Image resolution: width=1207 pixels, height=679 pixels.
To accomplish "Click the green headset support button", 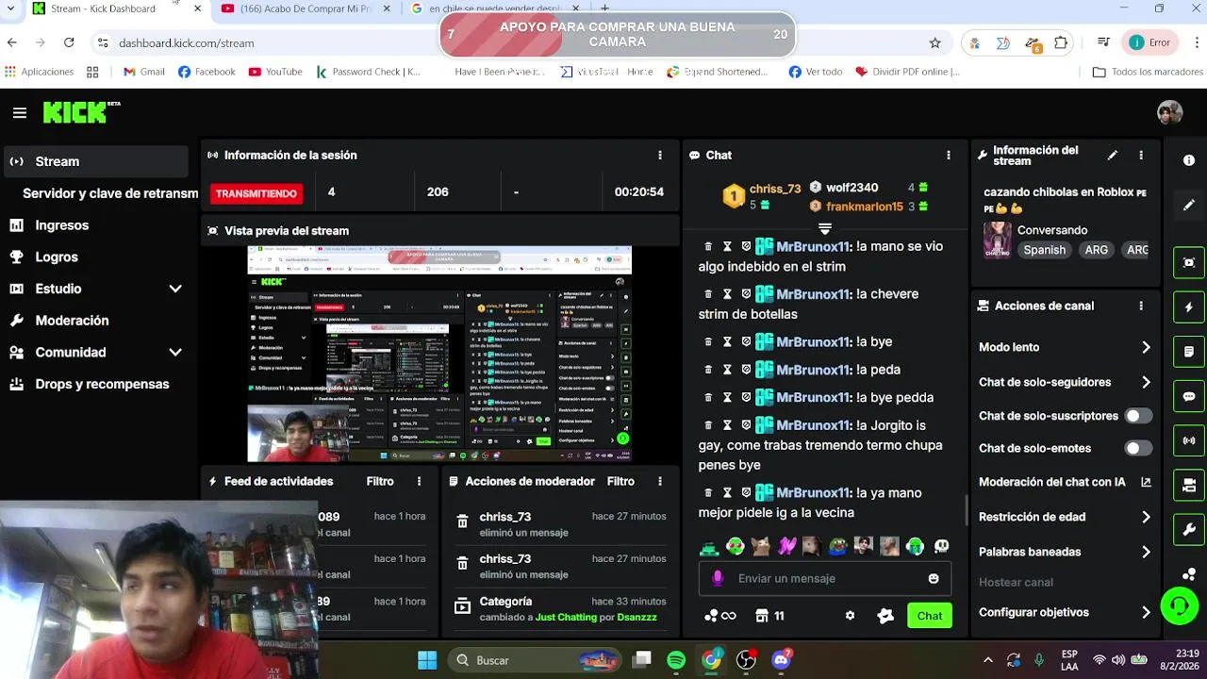I will pos(1179,605).
